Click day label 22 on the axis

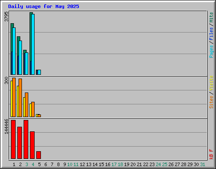click(146, 164)
